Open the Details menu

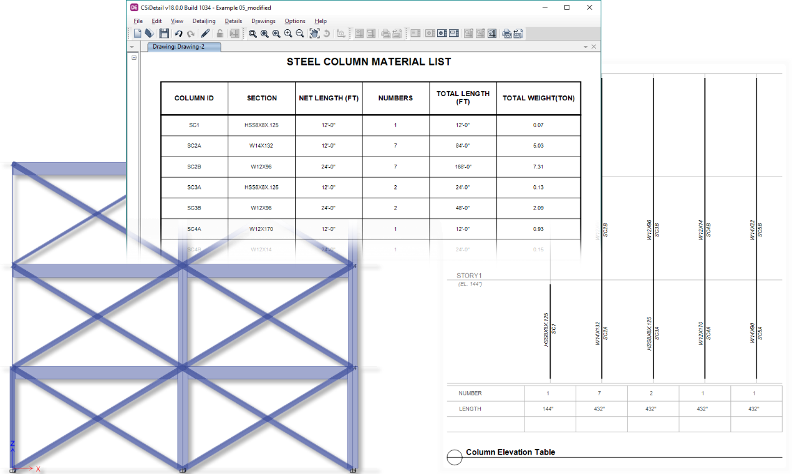point(233,21)
